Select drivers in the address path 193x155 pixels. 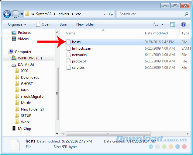(x=64, y=14)
